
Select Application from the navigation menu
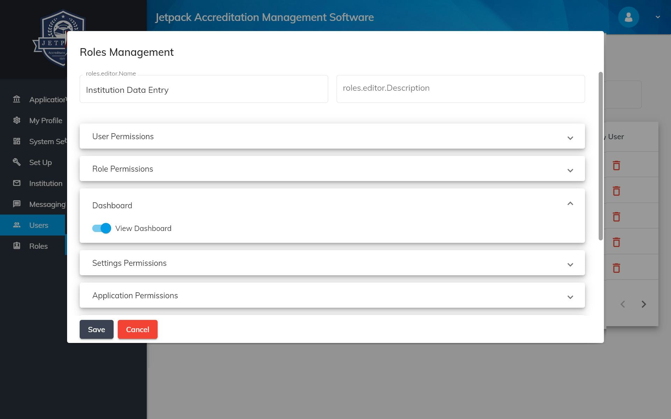[x=16, y=99]
